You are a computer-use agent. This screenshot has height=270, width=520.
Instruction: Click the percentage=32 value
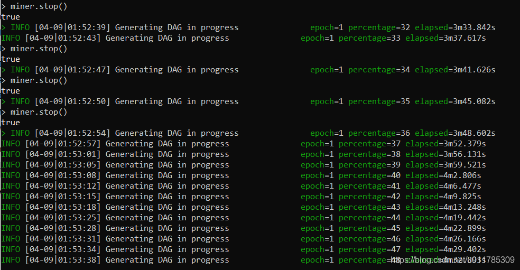(x=379, y=27)
